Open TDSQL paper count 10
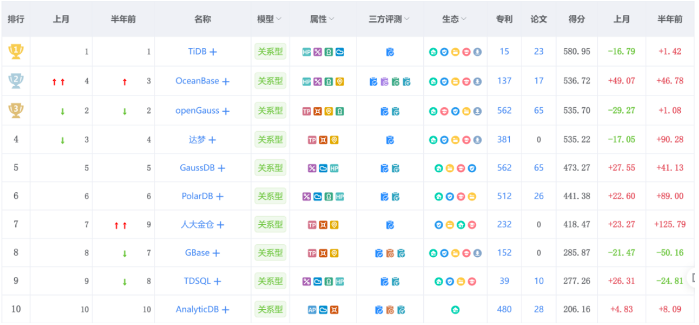The height and width of the screenshot is (325, 699). click(x=539, y=281)
